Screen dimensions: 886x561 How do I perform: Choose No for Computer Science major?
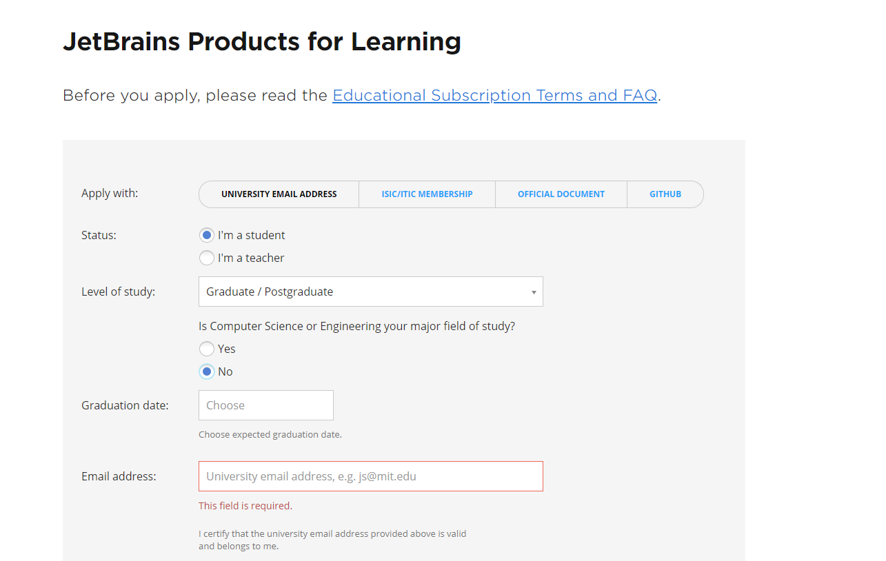click(207, 371)
